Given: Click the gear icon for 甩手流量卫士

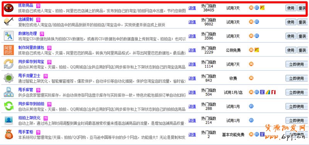Looking at the screenshot, I should [8, 78].
